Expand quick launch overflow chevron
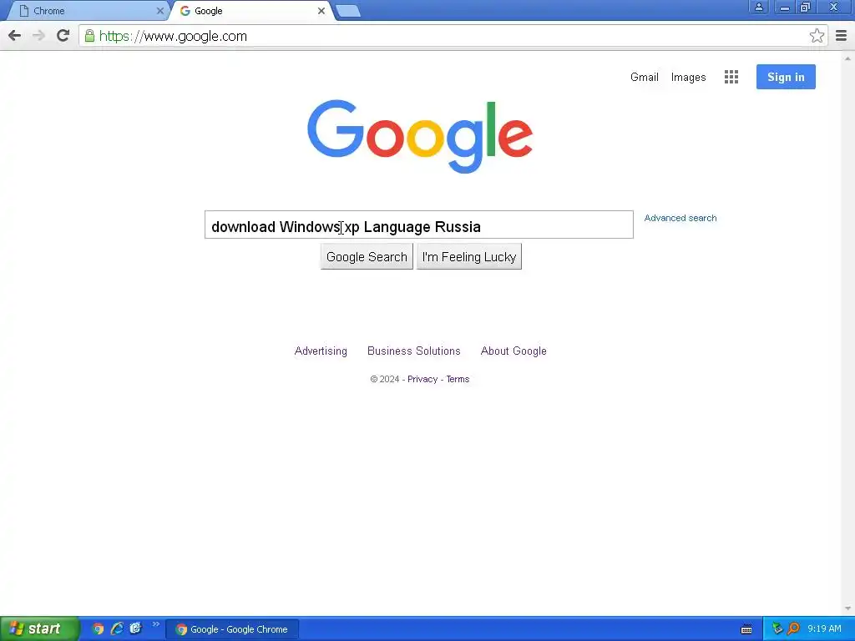The height and width of the screenshot is (641, 855). point(155,624)
